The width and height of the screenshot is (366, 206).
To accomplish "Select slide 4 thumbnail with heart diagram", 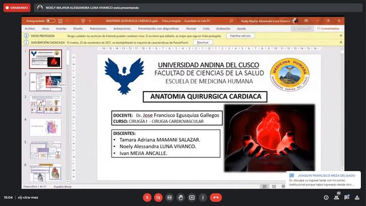I will coord(46,127).
